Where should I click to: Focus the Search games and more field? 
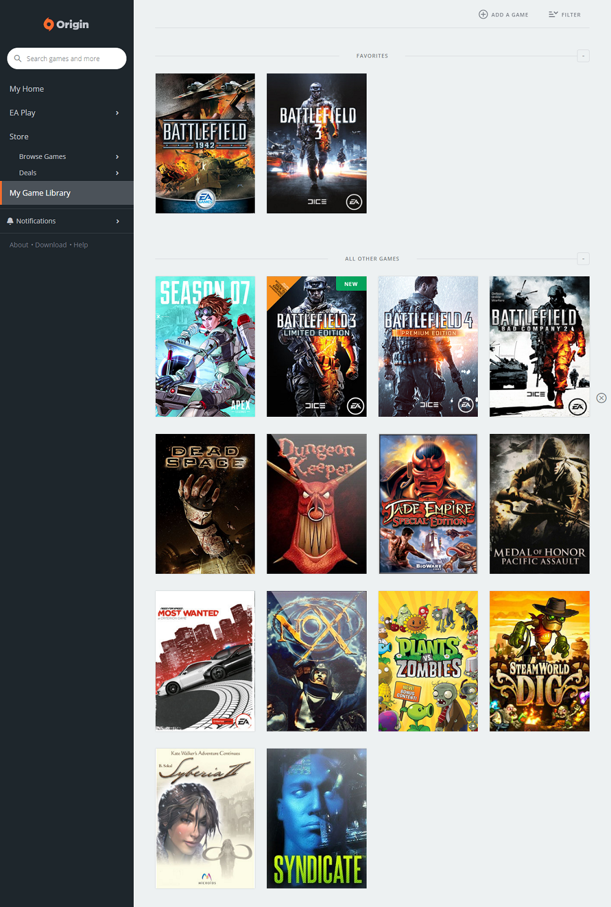(x=67, y=59)
